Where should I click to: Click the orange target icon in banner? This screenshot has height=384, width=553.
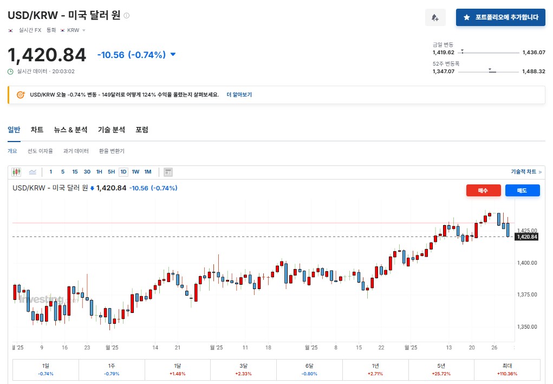tap(21, 94)
